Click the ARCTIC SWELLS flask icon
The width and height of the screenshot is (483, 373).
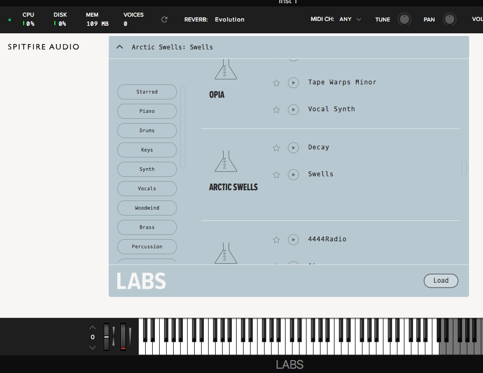[x=225, y=161]
